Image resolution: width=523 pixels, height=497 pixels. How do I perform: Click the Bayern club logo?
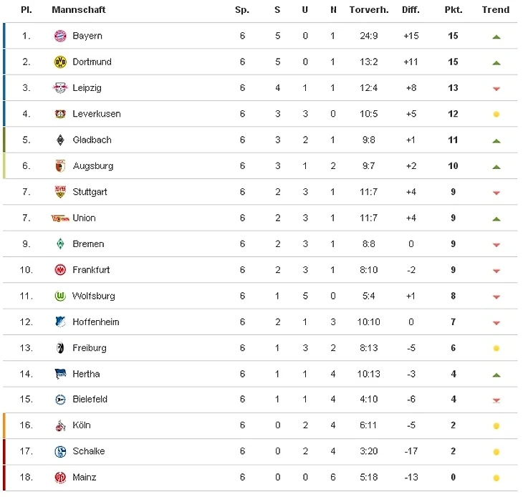pyautogui.click(x=60, y=36)
